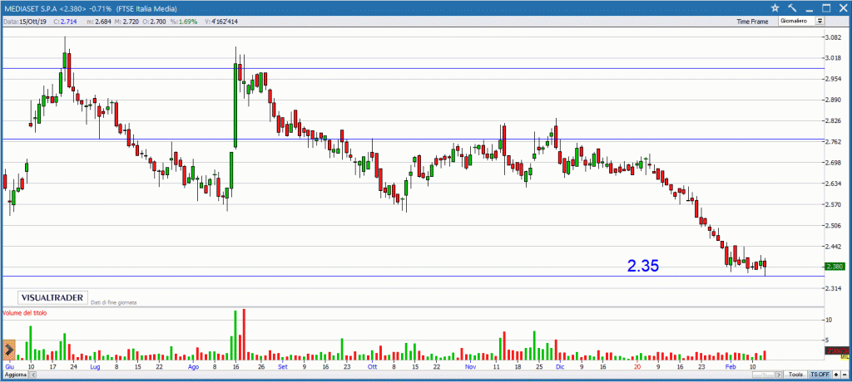Click the dropdown arrow beside Giornaliero
The image size is (852, 382).
820,21
